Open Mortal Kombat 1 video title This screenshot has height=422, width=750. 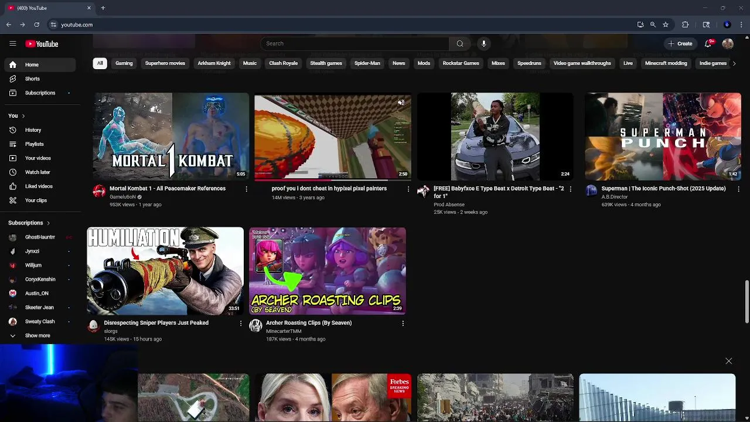[168, 189]
